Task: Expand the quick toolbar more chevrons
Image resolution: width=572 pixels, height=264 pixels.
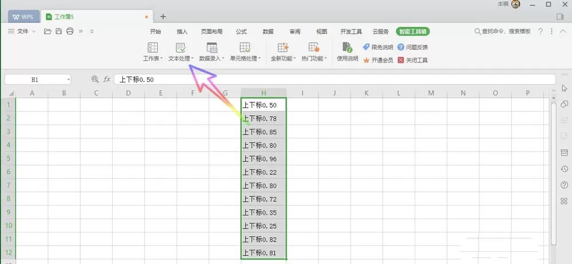Action: (81, 31)
